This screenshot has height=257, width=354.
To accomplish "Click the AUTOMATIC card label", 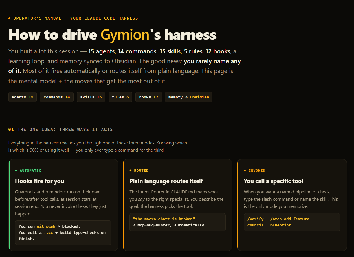I will tap(30, 170).
